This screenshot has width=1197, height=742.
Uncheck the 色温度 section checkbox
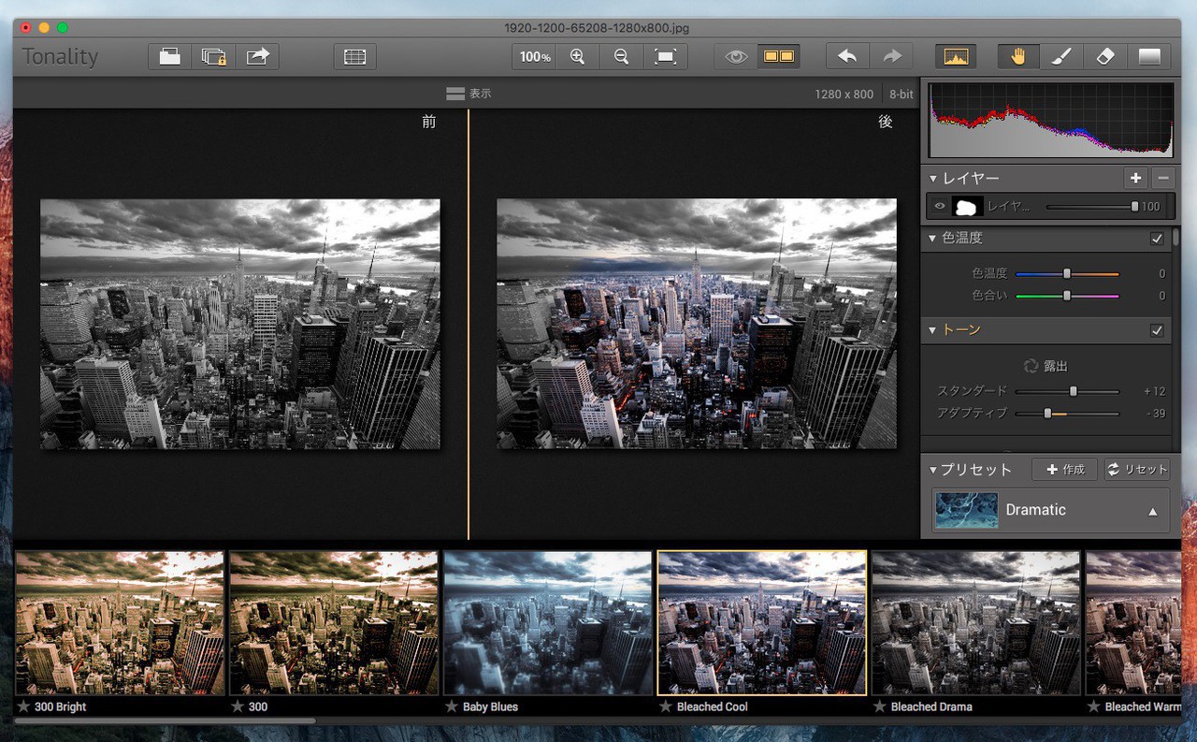click(1157, 239)
